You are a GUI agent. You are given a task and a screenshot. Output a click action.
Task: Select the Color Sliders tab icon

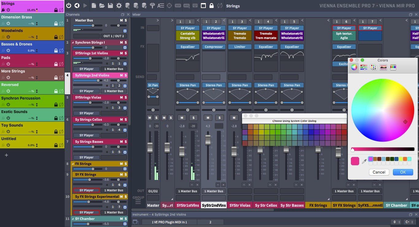click(364, 67)
